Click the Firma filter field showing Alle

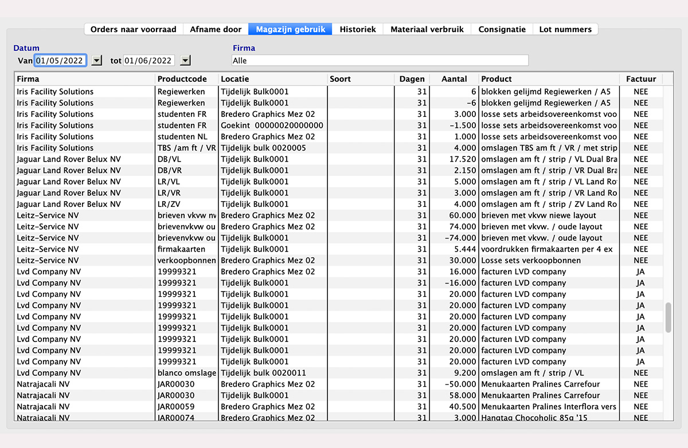(x=380, y=60)
